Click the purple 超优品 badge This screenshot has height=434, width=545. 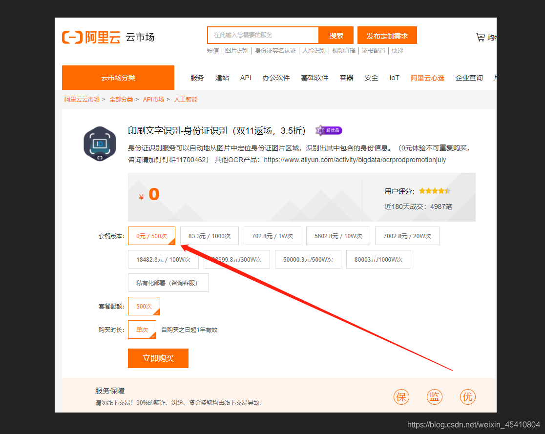[328, 130]
